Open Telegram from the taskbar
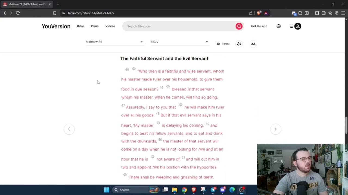The image size is (348, 195). point(213,190)
